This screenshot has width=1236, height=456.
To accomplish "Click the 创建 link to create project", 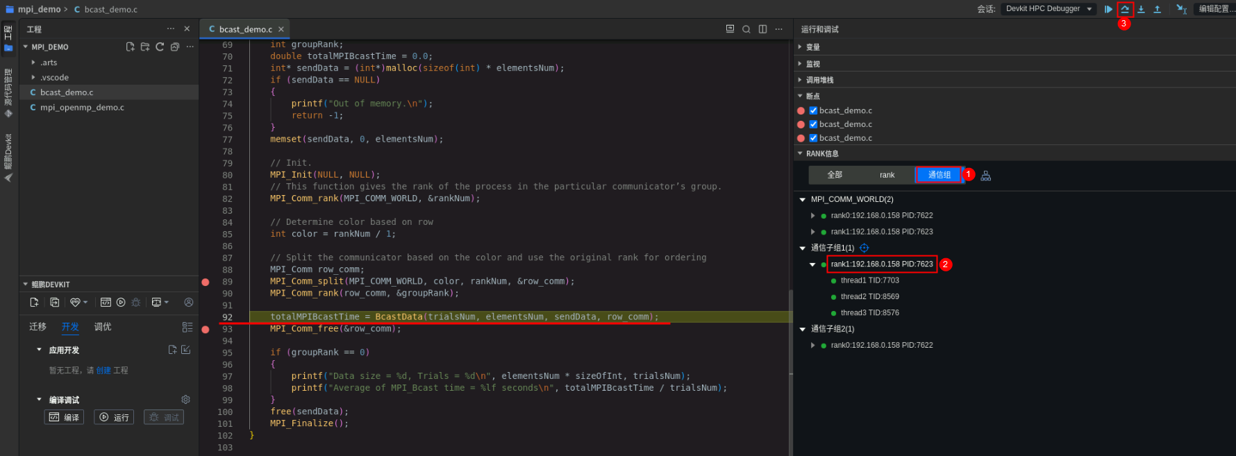I will coord(103,371).
